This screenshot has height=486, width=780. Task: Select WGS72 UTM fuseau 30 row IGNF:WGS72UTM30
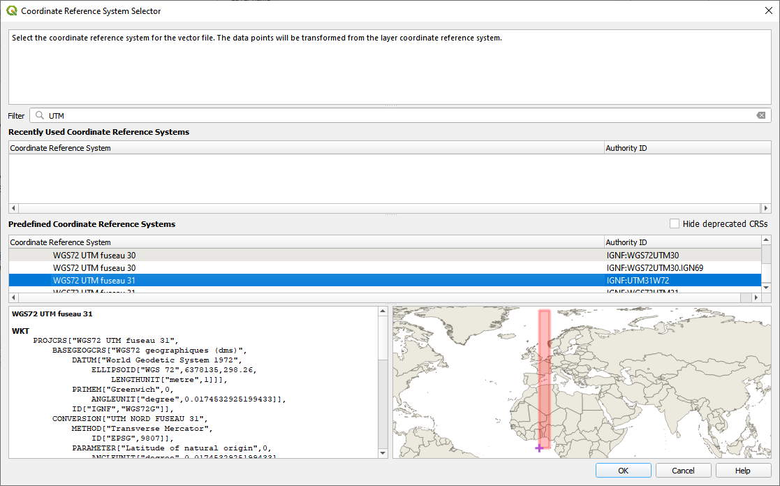(385, 255)
